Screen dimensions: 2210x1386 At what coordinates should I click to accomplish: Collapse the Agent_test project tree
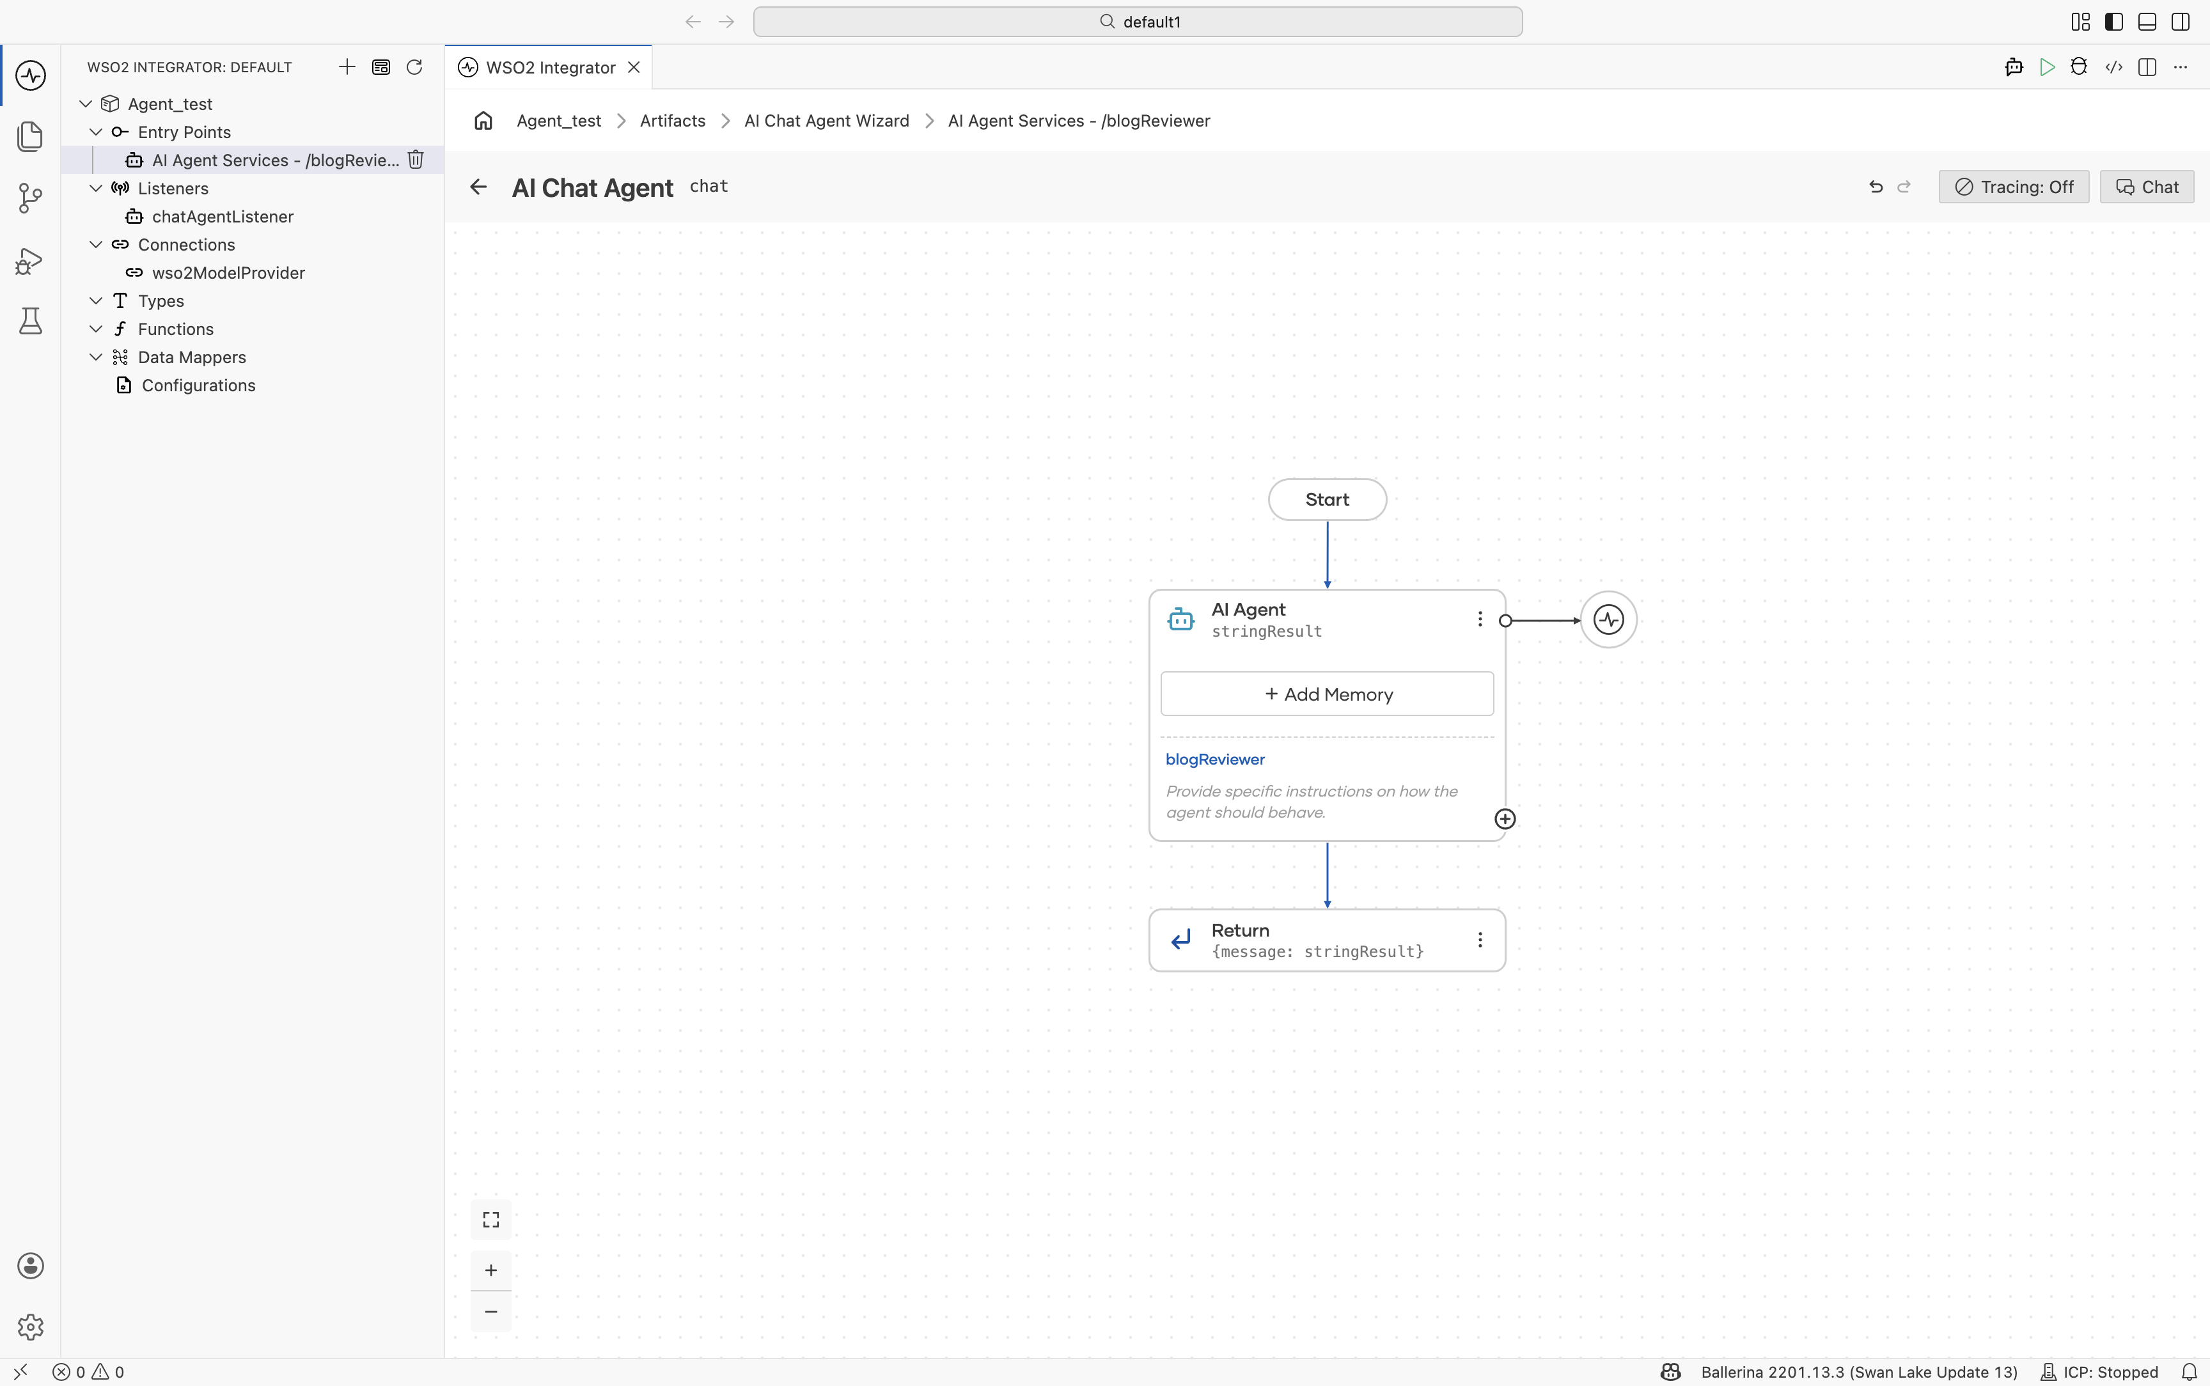[x=85, y=104]
